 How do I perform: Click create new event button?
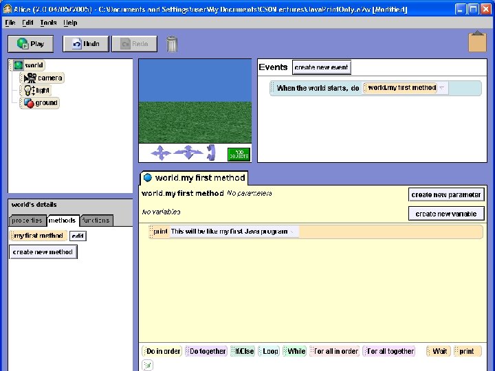[321, 67]
